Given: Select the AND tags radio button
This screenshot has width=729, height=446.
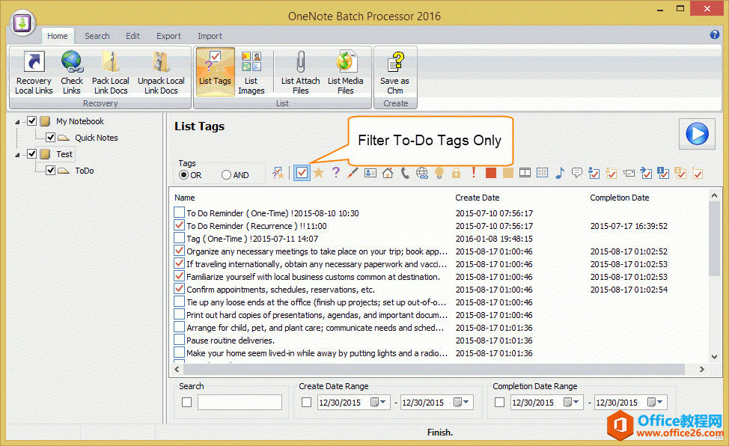Looking at the screenshot, I should 227,175.
